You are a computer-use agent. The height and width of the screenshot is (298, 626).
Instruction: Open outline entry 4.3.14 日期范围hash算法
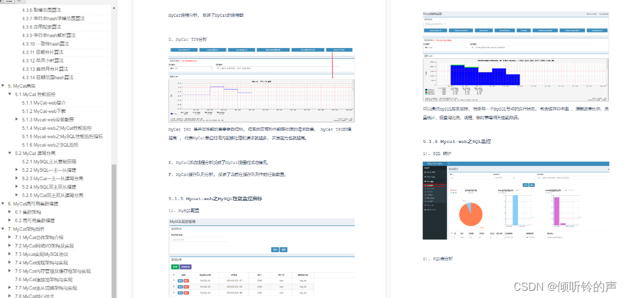47,77
